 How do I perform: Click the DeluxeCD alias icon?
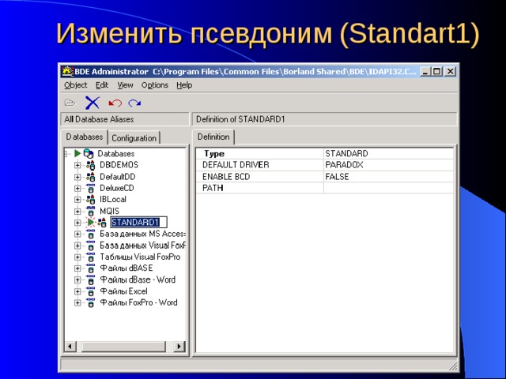click(x=91, y=188)
